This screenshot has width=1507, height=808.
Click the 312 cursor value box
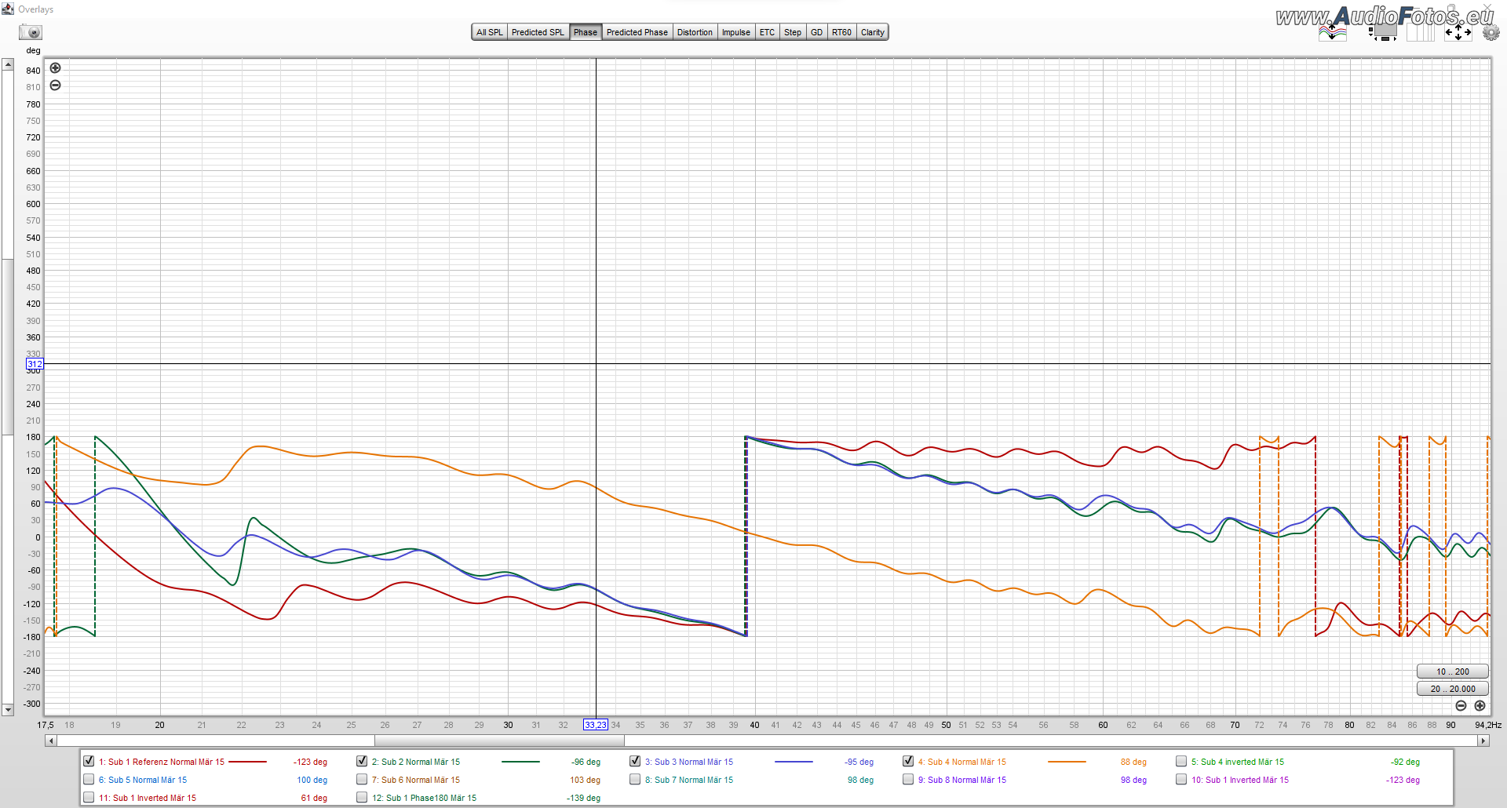(x=35, y=364)
